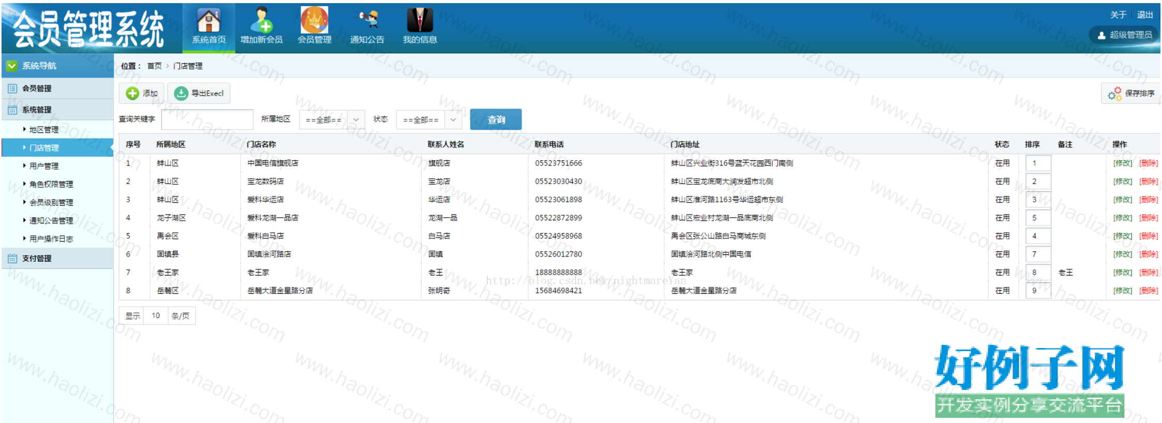Image resolution: width=1162 pixels, height=423 pixels.
Task: Click 修改 for 岳麓大道金星路分店 row
Action: [x=1123, y=291]
